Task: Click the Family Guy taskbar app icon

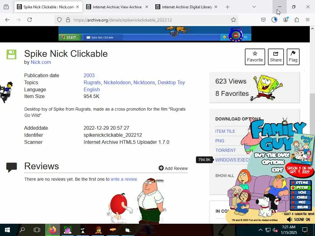Action: 67,230
